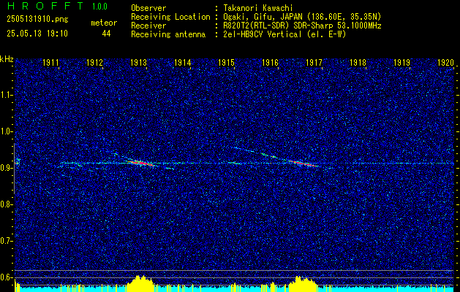Click the 1912 time axis marker

tap(95, 63)
